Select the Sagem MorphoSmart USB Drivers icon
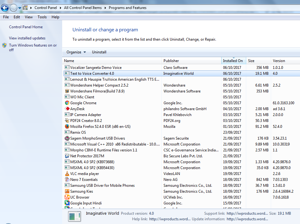 67,138
